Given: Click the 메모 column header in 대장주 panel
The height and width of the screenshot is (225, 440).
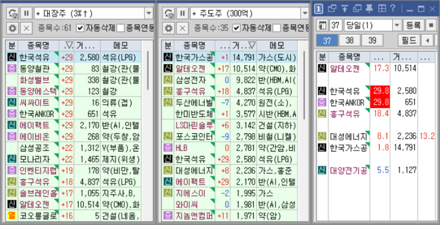Looking at the screenshot, I should coord(121,46).
